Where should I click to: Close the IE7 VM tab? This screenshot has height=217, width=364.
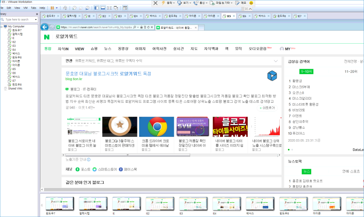[x=304, y=16]
